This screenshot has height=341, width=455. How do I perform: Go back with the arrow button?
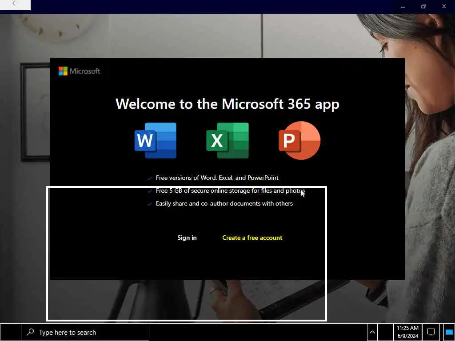tap(15, 4)
